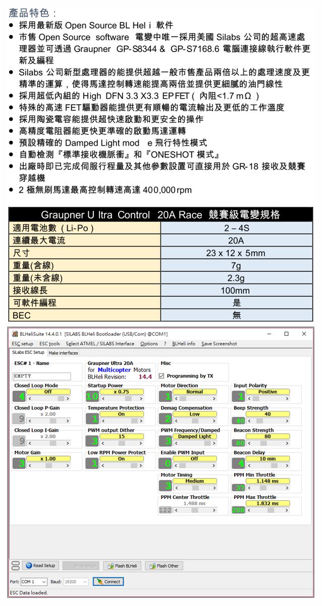Click PWM output Dither slider left arrow
This screenshot has height=606, width=322.
(101, 443)
